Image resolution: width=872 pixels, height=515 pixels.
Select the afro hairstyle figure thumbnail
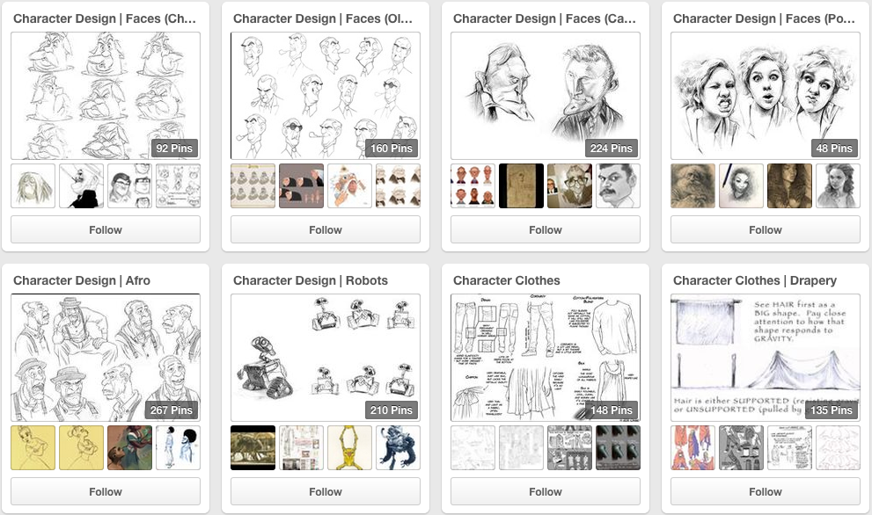click(178, 448)
